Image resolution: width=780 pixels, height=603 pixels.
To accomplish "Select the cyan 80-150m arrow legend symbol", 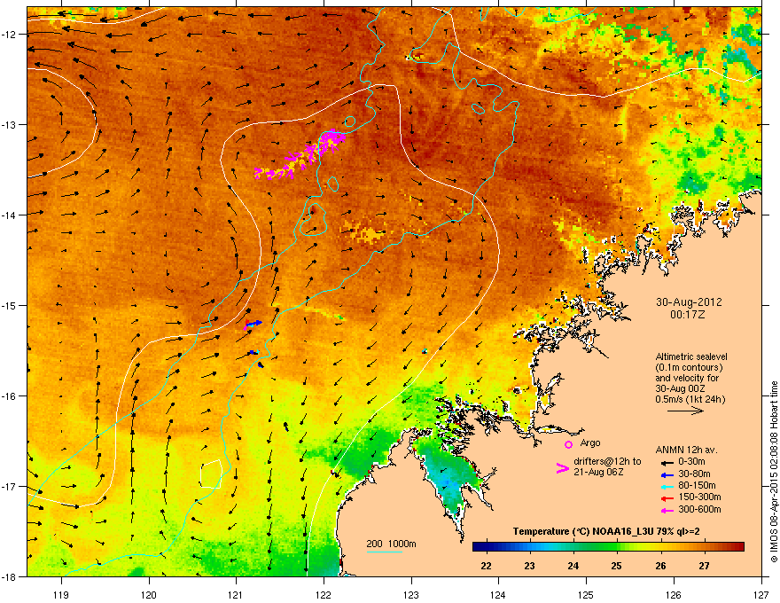I will point(667,487).
